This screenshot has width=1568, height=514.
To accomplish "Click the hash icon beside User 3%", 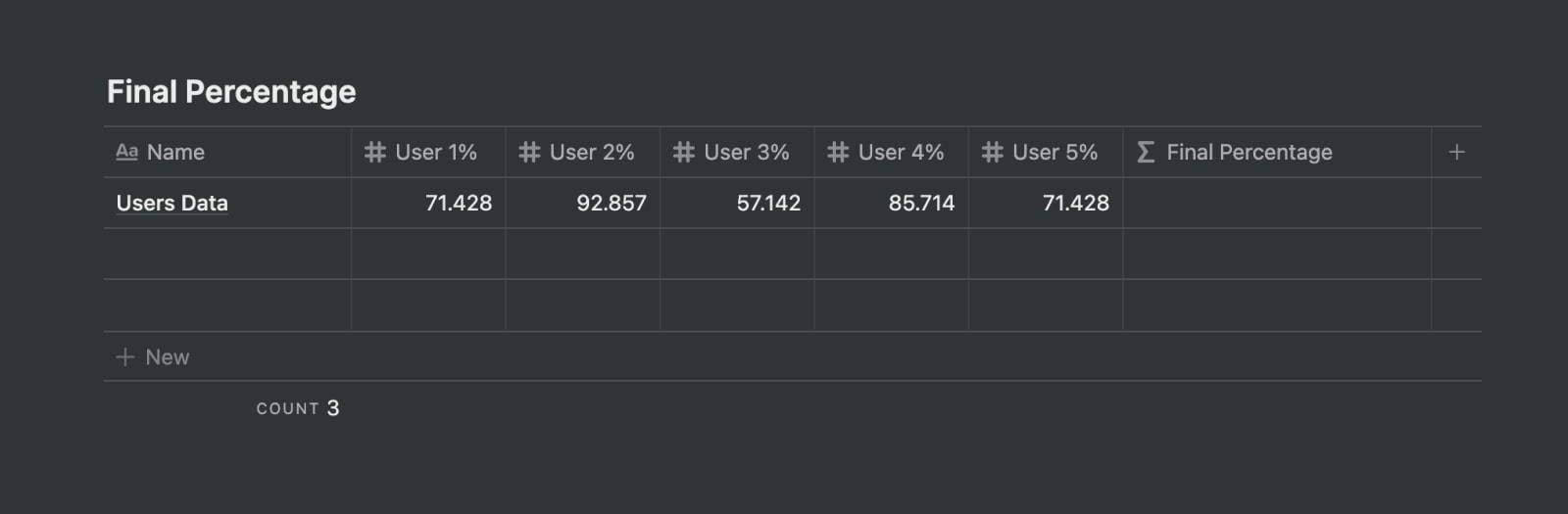I will [x=683, y=152].
